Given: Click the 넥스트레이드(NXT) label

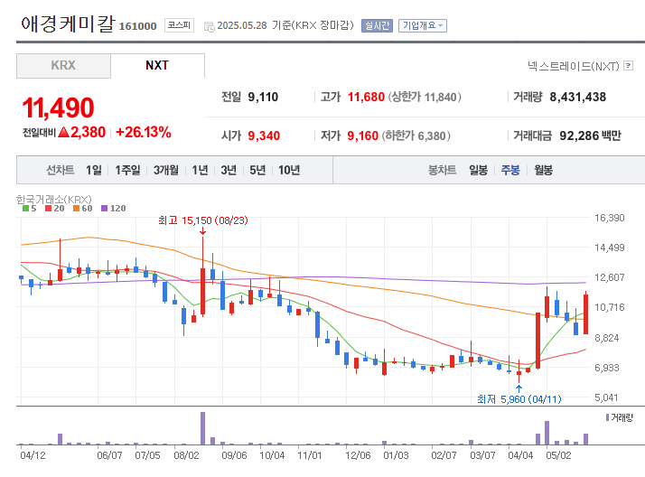Looking at the screenshot, I should [x=574, y=66].
